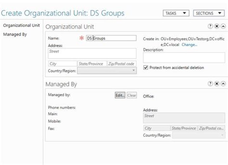This screenshot has width=228, height=165.
Task: Select Managed By in left navigation
Action: pos(15,34)
